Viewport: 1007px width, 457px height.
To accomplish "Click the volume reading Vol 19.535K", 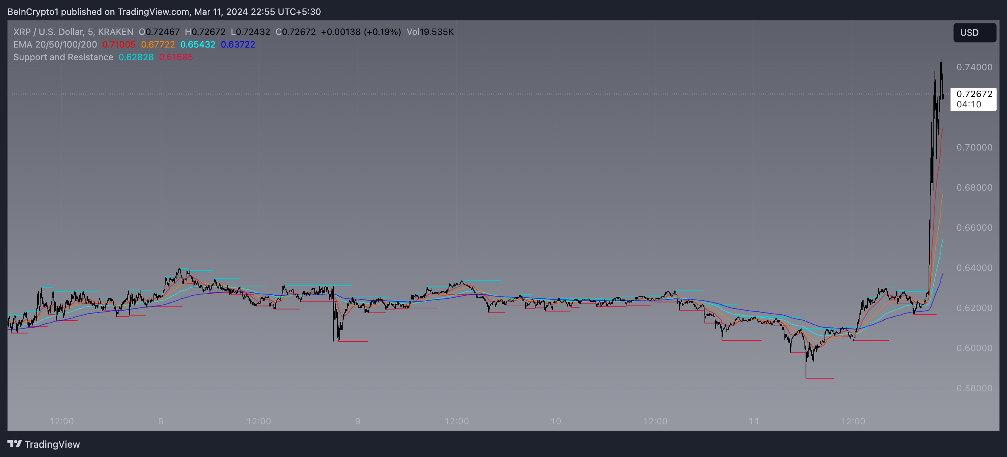I will coord(430,32).
